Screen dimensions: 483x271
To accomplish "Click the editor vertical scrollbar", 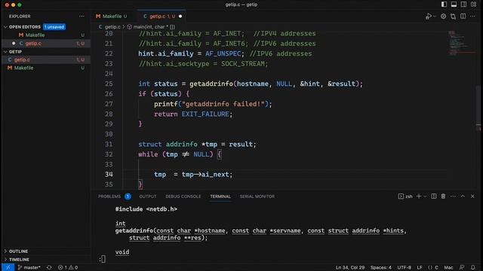I will [x=478, y=108].
